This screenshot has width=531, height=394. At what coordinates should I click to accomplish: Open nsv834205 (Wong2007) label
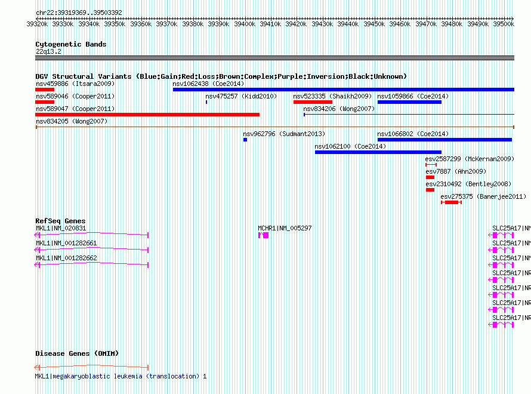pos(72,121)
